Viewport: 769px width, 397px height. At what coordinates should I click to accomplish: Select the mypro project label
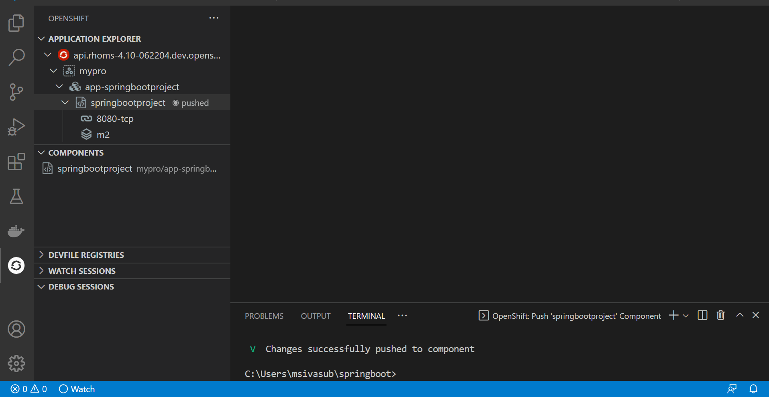click(93, 71)
